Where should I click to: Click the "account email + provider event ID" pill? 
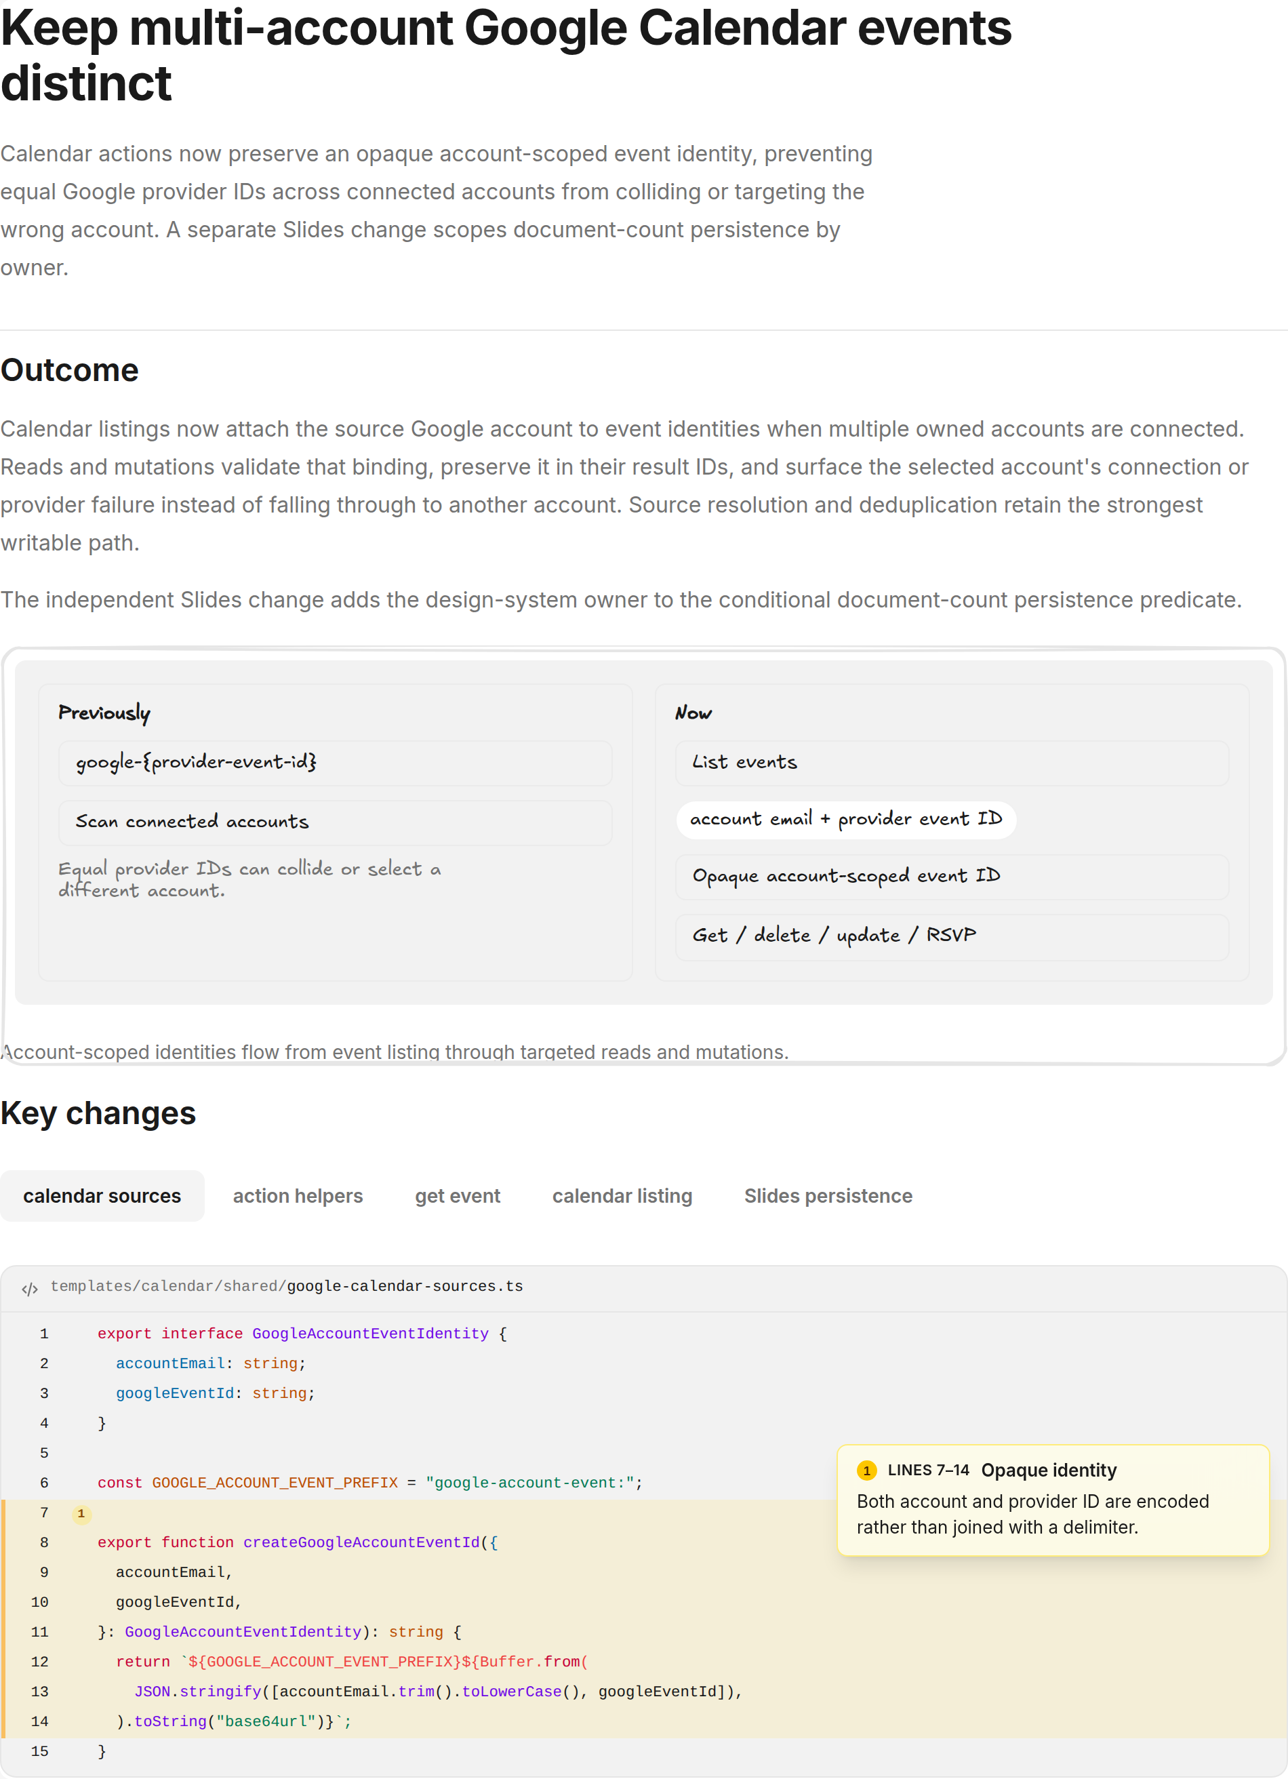click(x=845, y=819)
